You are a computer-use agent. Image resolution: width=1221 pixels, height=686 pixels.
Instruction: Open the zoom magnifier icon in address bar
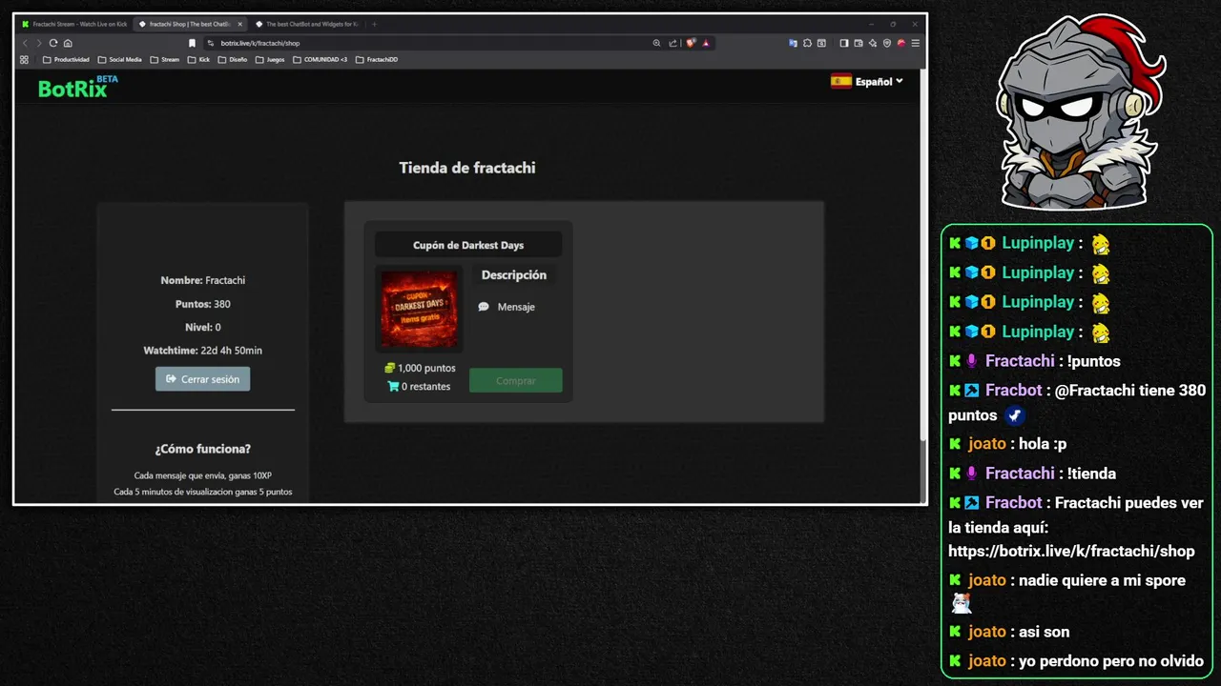656,43
